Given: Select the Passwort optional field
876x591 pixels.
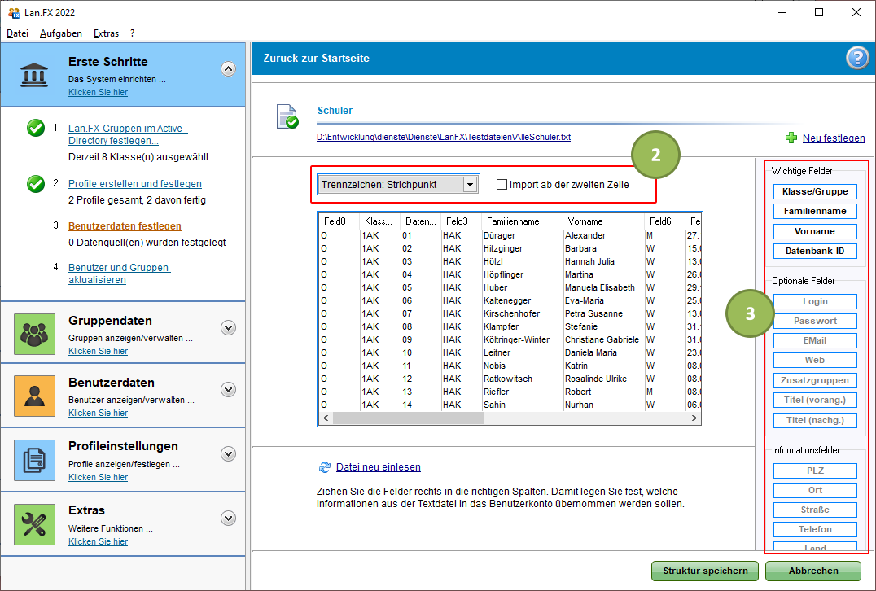Looking at the screenshot, I should click(x=815, y=322).
